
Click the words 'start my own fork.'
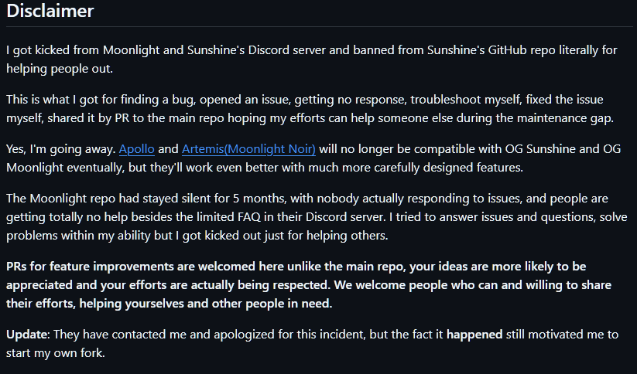click(56, 353)
